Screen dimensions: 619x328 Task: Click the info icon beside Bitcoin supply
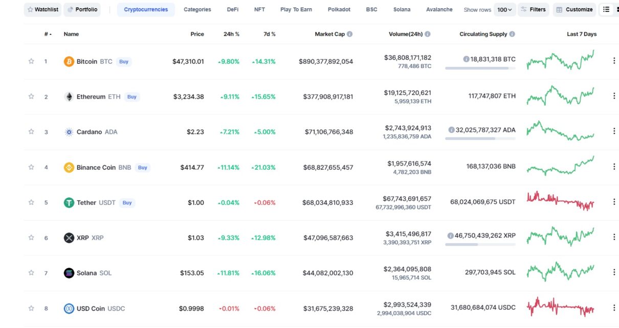(x=466, y=59)
